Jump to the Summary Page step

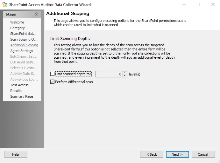(x=22, y=96)
